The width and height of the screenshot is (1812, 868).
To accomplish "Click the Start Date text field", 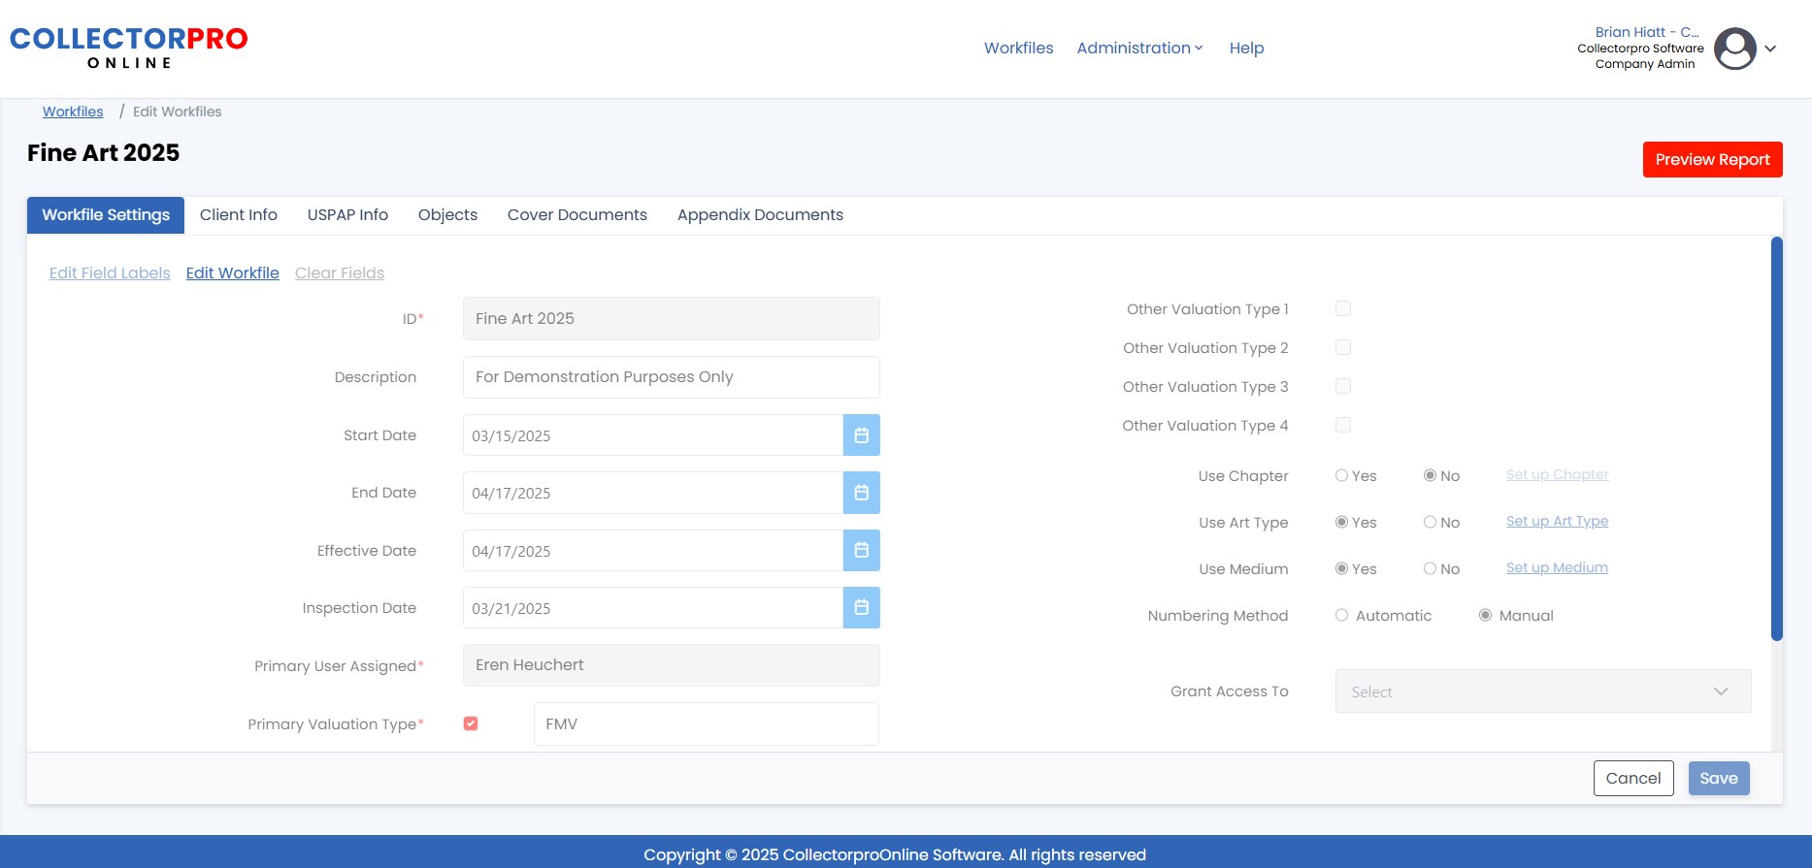I will click(x=653, y=435).
